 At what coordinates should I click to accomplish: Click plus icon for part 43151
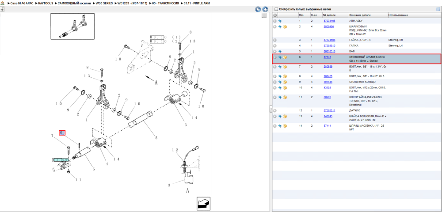click(x=275, y=87)
